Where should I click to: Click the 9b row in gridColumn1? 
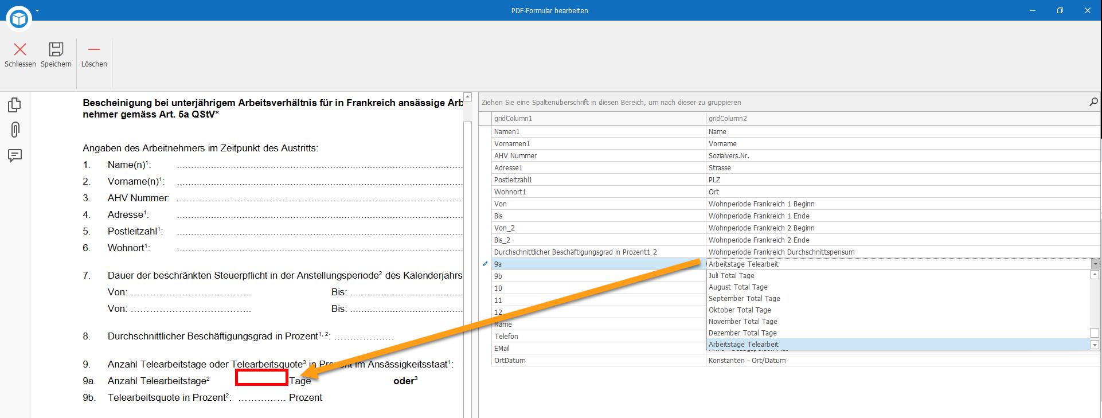pos(599,276)
